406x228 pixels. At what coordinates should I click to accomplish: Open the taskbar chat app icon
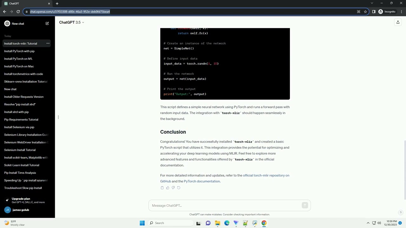(208, 223)
